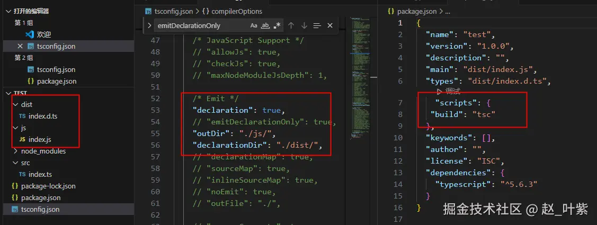The image size is (597, 225).
Task: Open package.json in TEST file tree
Action: click(41, 197)
